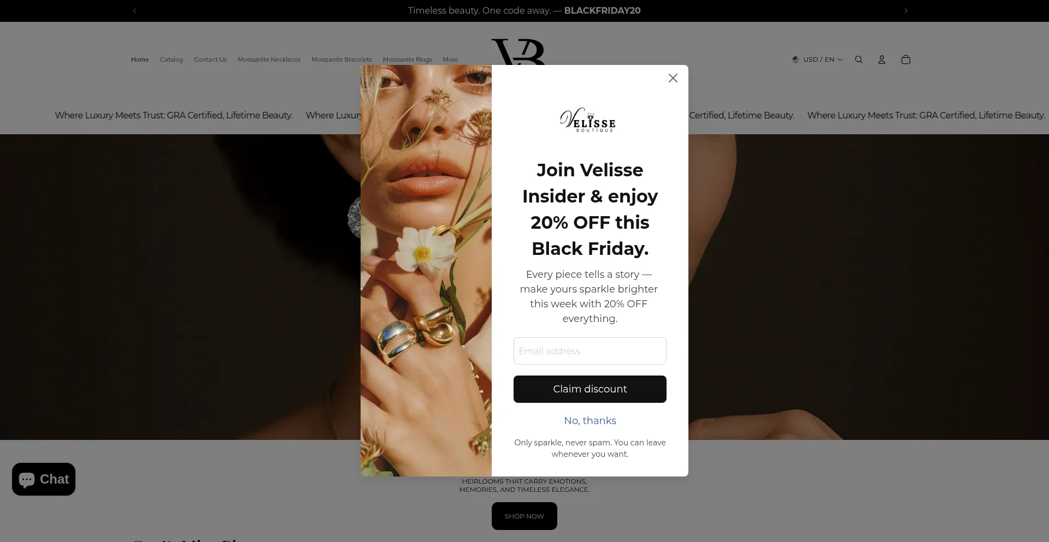This screenshot has width=1049, height=542.
Task: Click the SHOP NOW button
Action: (x=524, y=516)
